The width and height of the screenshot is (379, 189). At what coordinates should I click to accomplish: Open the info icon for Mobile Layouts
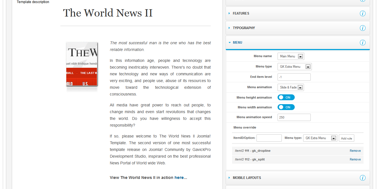pos(362,178)
